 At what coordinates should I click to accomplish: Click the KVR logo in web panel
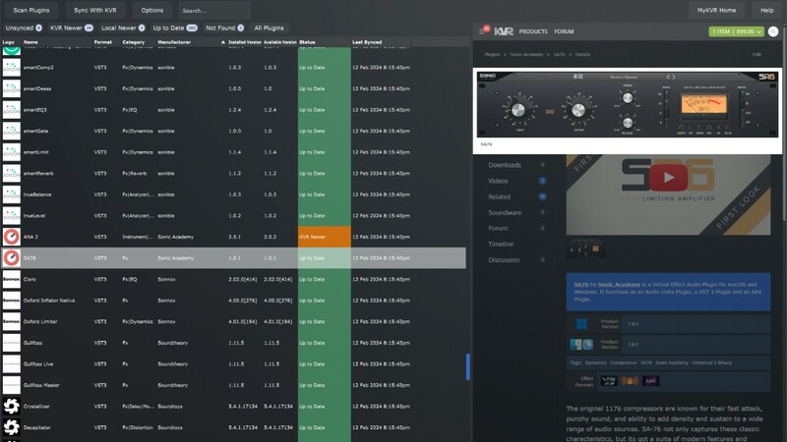pyautogui.click(x=503, y=31)
